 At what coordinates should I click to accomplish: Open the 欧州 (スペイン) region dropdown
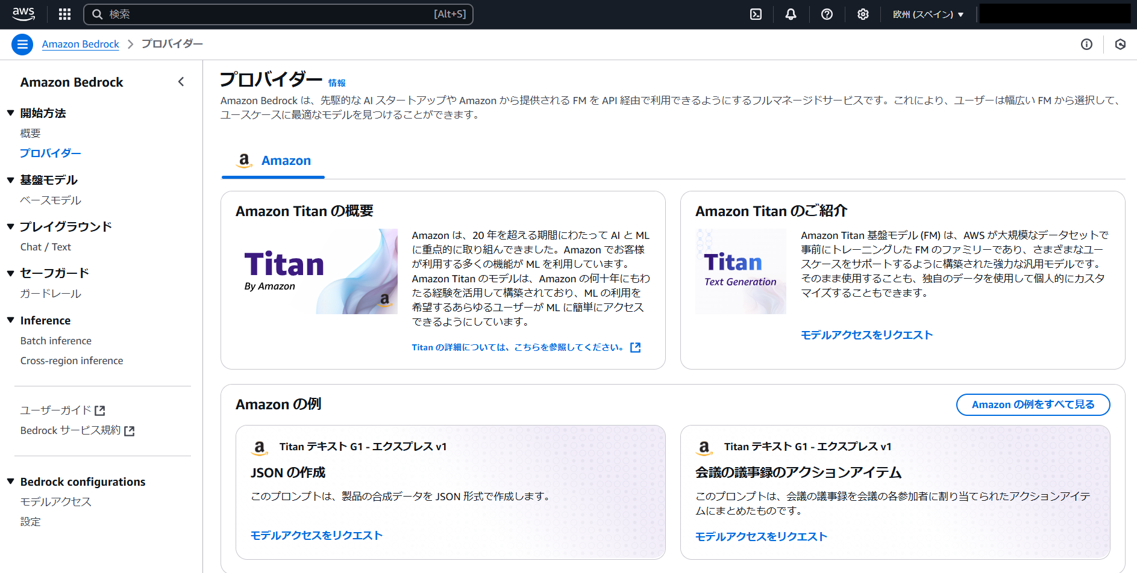(928, 14)
